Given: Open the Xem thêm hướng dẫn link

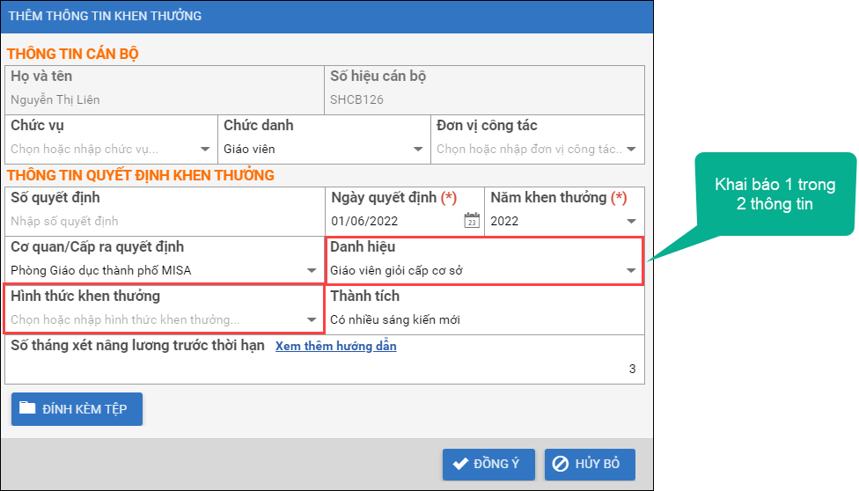Looking at the screenshot, I should pos(335,346).
